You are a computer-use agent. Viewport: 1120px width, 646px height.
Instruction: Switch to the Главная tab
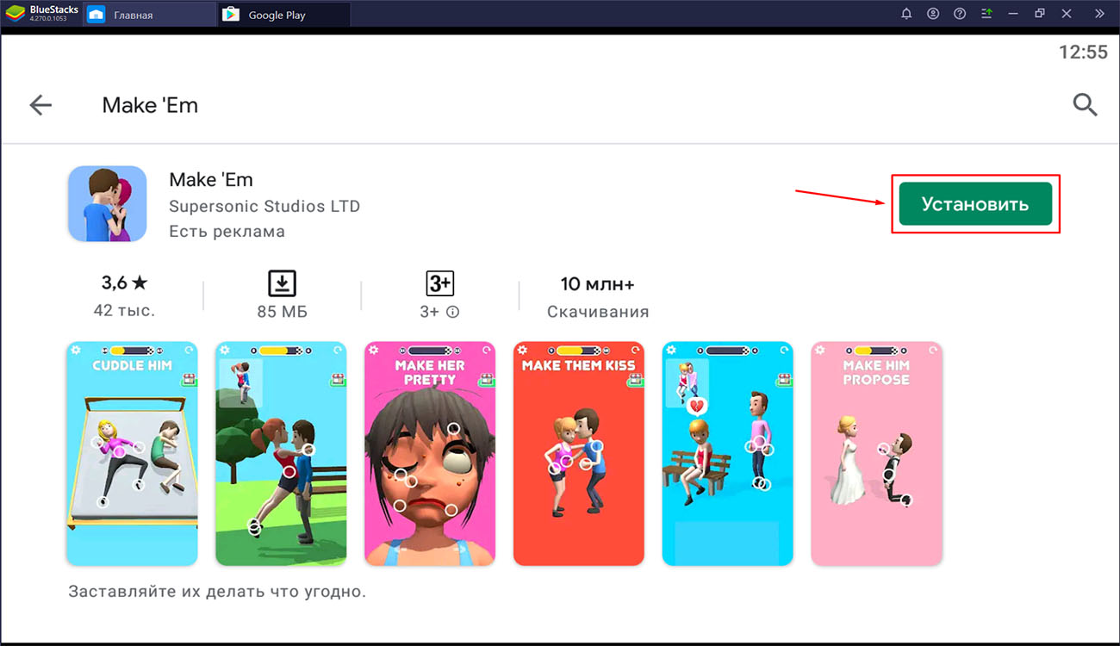pyautogui.click(x=150, y=15)
